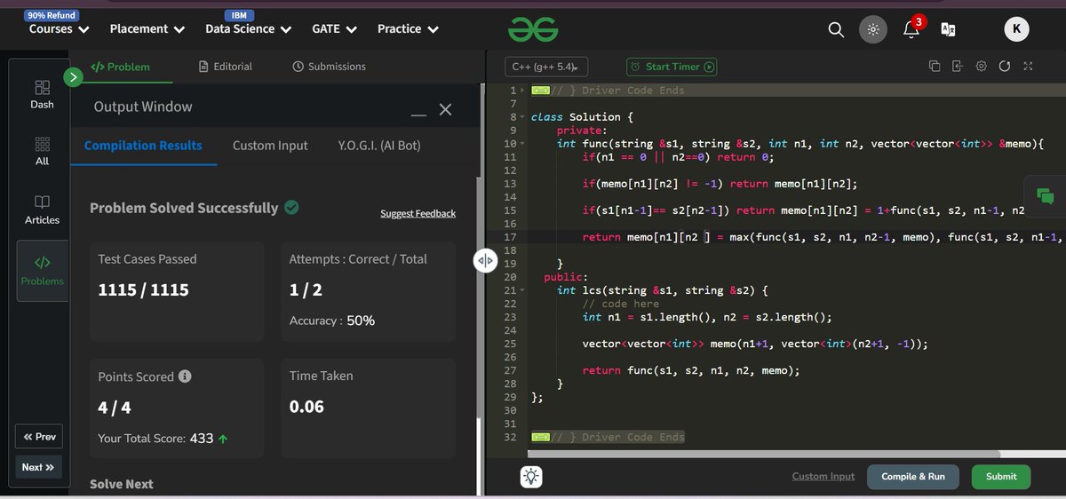
Task: Expand the GATE dropdown menu
Action: click(x=334, y=28)
